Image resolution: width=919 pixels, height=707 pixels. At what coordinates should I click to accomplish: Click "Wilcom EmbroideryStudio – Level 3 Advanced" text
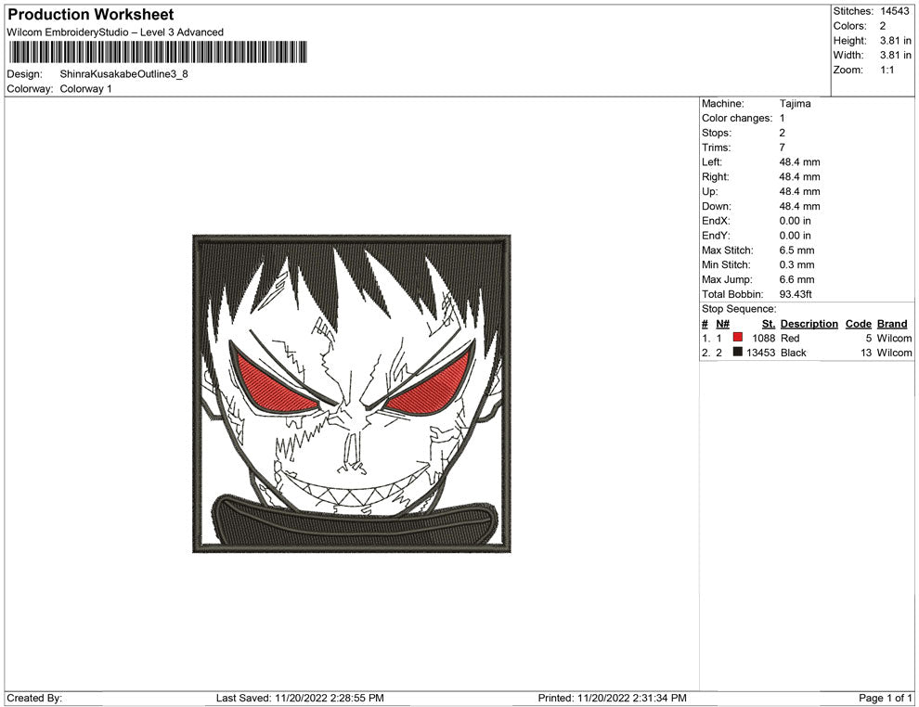click(115, 32)
